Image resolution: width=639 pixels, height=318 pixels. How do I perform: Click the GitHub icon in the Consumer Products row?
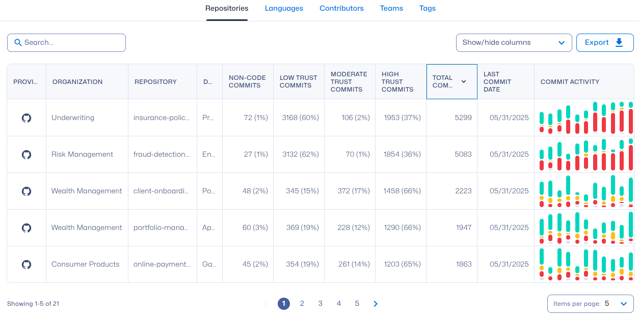click(26, 265)
